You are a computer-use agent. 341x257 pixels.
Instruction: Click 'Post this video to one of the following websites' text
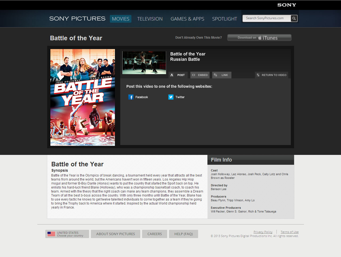169,86
